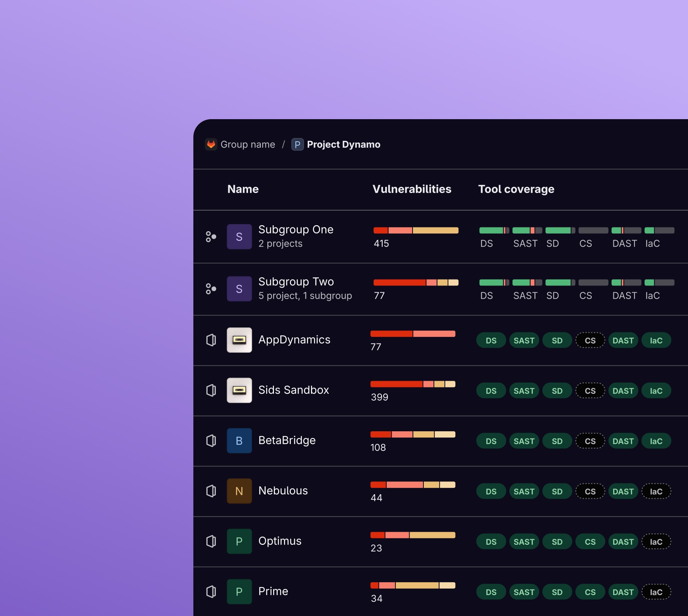Click the Tool coverage column header
This screenshot has height=616, width=688.
click(516, 189)
